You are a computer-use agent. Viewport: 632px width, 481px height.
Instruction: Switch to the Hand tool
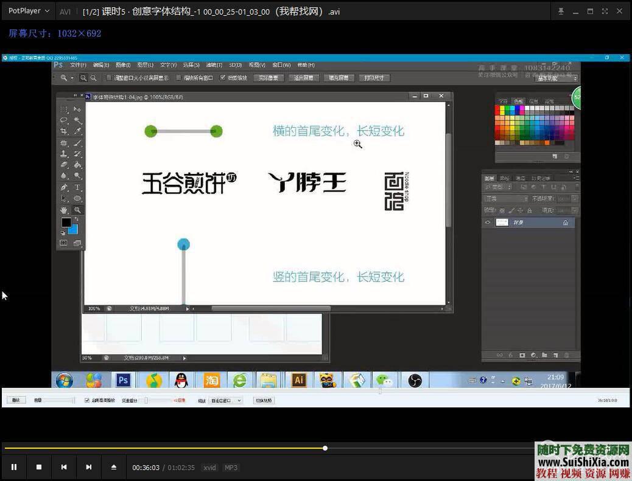(x=64, y=210)
